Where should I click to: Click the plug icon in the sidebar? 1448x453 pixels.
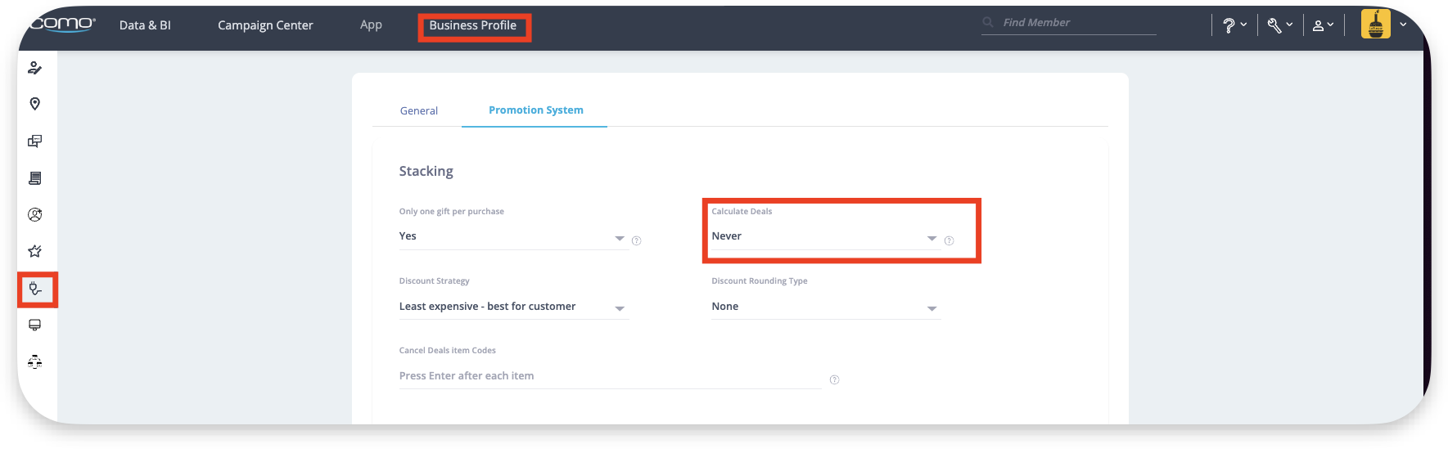coord(35,289)
